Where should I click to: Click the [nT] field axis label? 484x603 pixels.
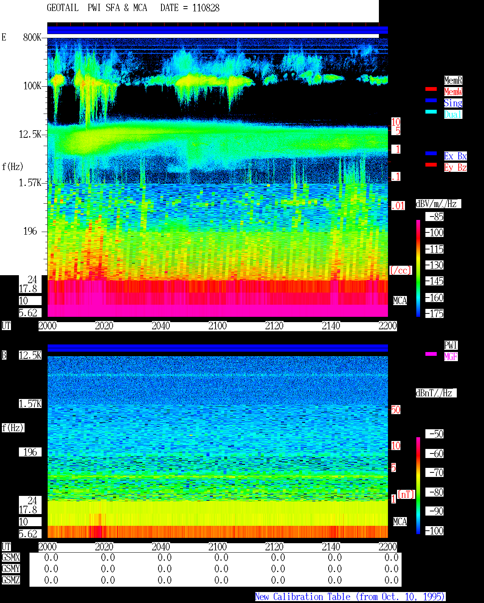406,494
